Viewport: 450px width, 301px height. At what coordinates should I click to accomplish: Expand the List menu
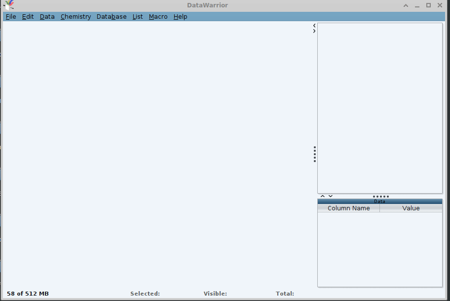pyautogui.click(x=138, y=17)
